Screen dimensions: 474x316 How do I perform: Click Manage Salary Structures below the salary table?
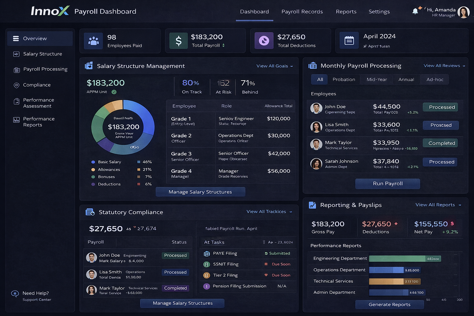tap(200, 192)
